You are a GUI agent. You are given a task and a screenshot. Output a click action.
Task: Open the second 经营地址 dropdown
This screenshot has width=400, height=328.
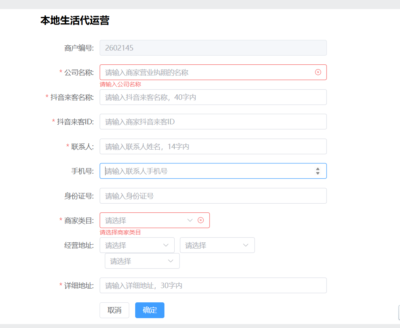click(x=217, y=245)
